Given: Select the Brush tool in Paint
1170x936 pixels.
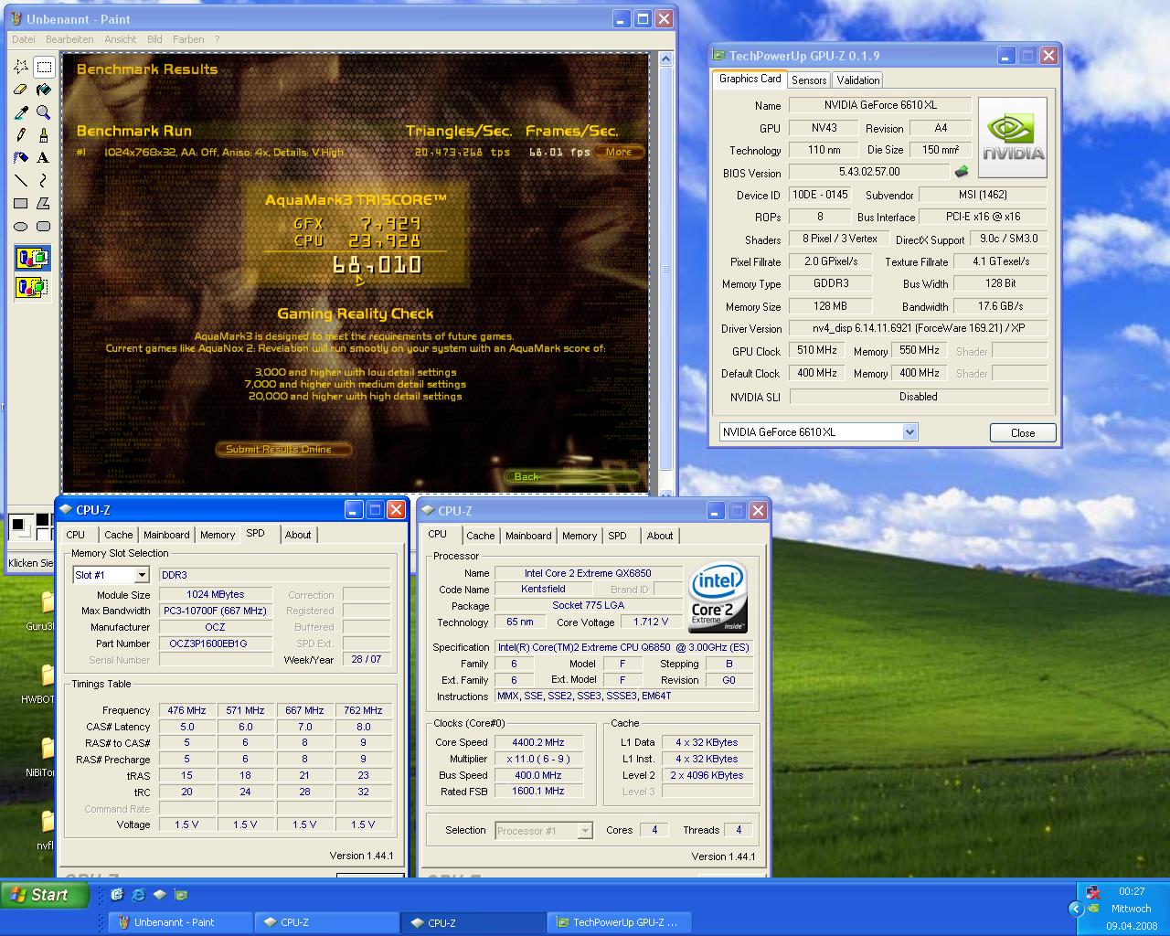Looking at the screenshot, I should pos(43,135).
